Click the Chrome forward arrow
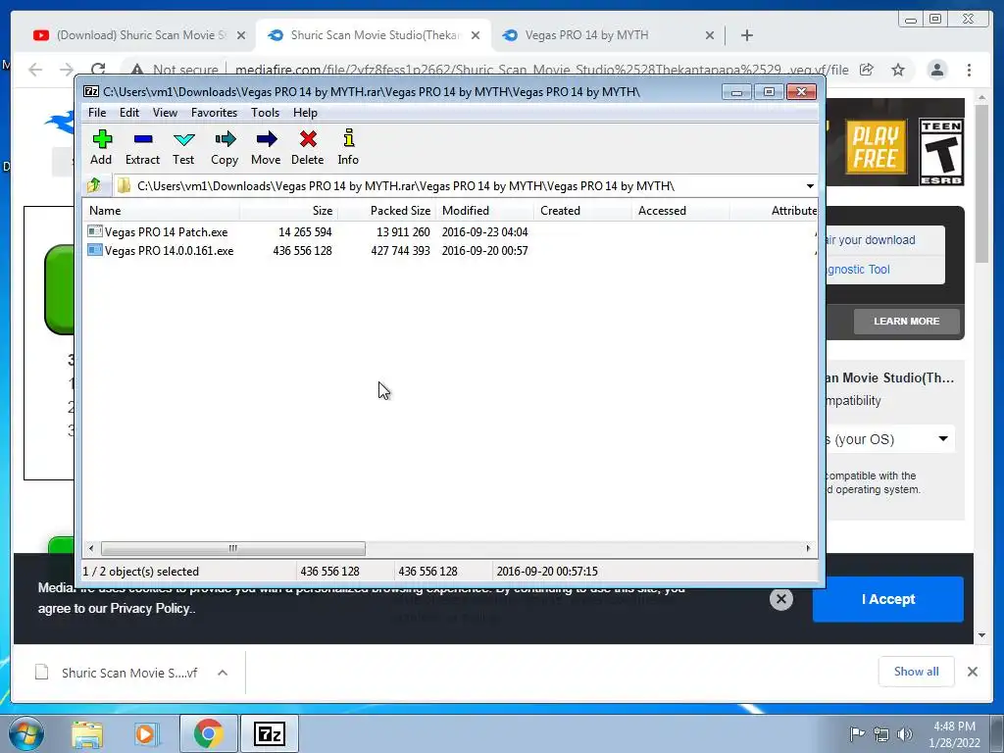Screen dimensions: 1004x753 67,70
